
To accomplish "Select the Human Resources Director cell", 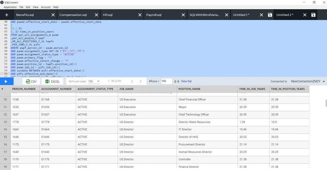I will coord(207,152).
